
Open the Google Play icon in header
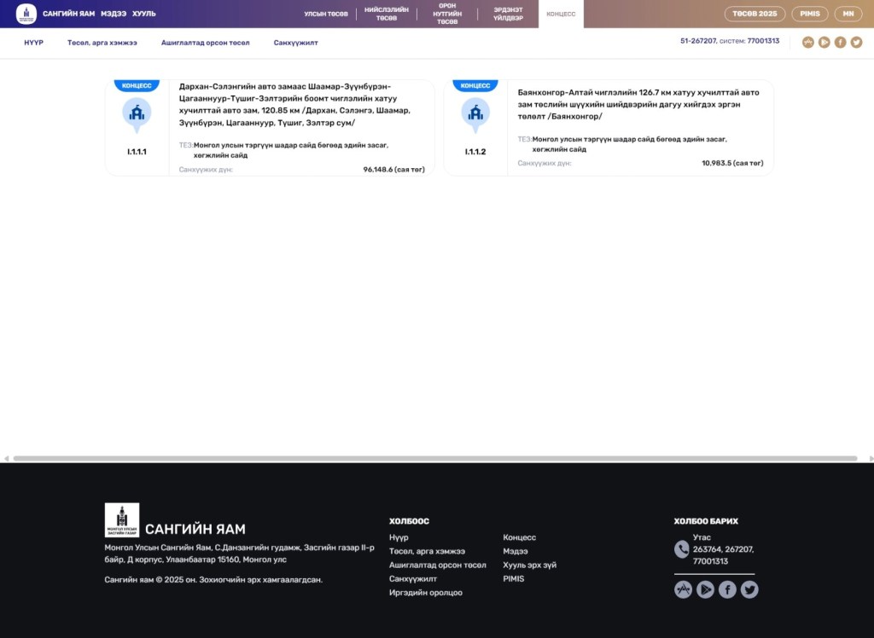824,42
